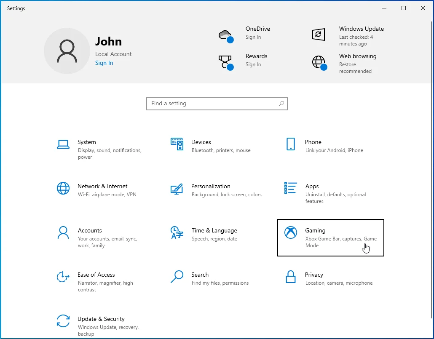Viewport: 434px width, 339px height.
Task: Open the OneDrive header title
Action: (x=258, y=29)
